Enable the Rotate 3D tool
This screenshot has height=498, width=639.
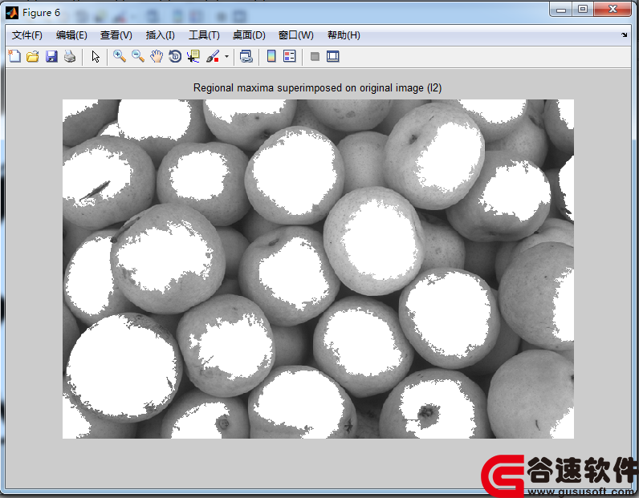(x=175, y=56)
